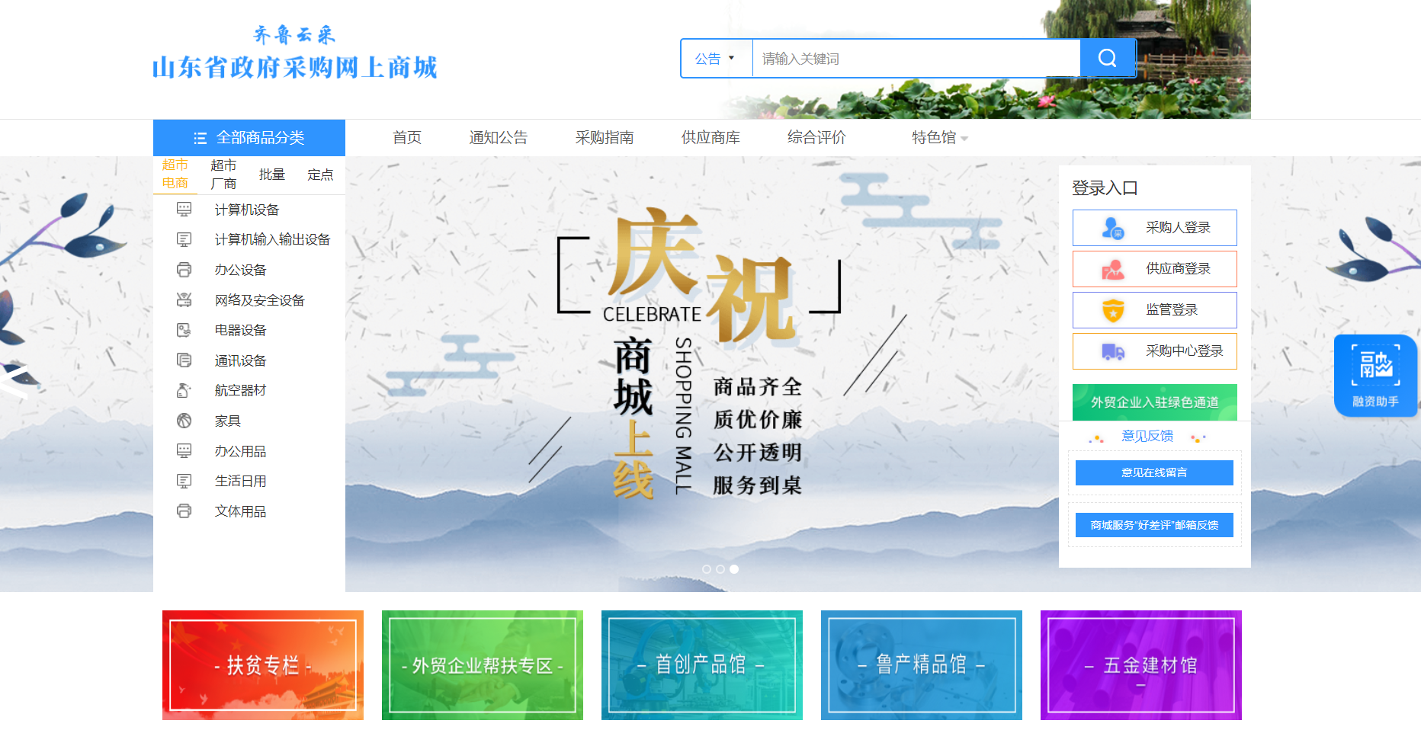The width and height of the screenshot is (1421, 730).
Task: Switch to the 定点 tab
Action: coord(320,174)
